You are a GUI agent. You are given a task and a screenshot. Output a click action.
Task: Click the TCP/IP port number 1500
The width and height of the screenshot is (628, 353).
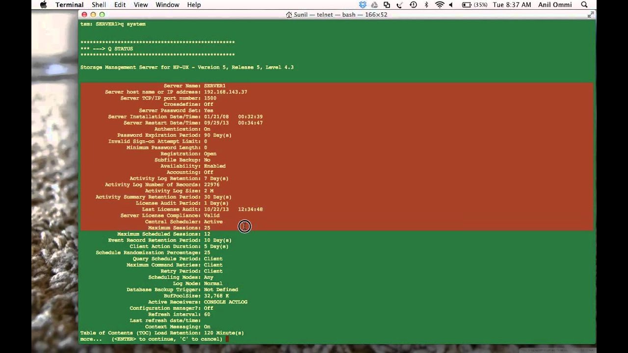[x=210, y=98]
